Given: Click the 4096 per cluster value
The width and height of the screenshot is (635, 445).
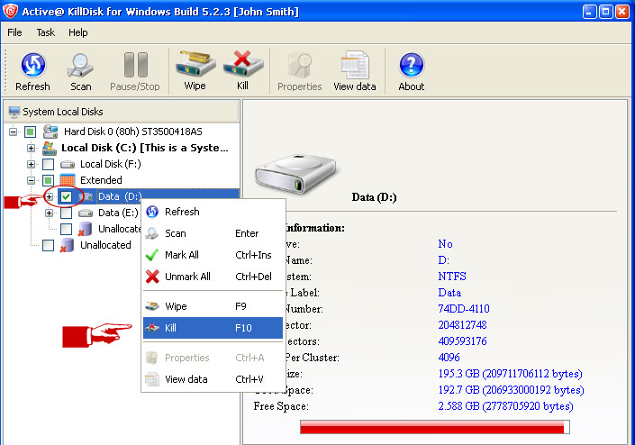Looking at the screenshot, I should pyautogui.click(x=449, y=358).
